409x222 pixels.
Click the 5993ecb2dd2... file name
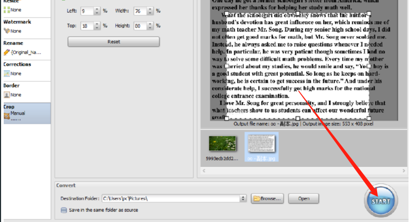[x=222, y=158]
